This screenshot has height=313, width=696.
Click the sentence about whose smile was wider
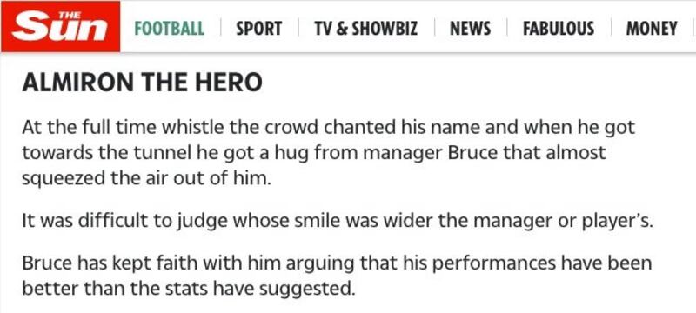coord(338,221)
